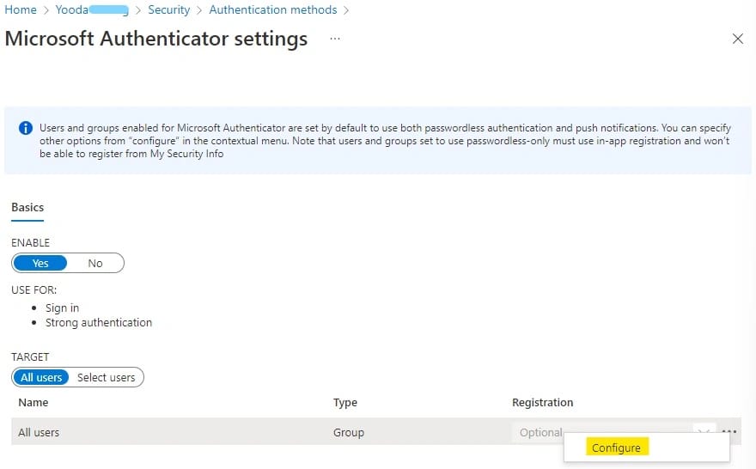Click the Registration column header
This screenshot has height=469, width=756.
click(542, 402)
